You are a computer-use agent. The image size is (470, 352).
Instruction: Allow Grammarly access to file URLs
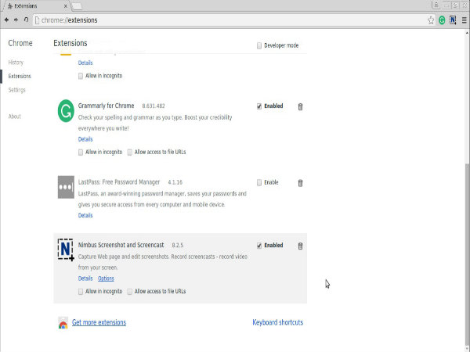tap(130, 153)
